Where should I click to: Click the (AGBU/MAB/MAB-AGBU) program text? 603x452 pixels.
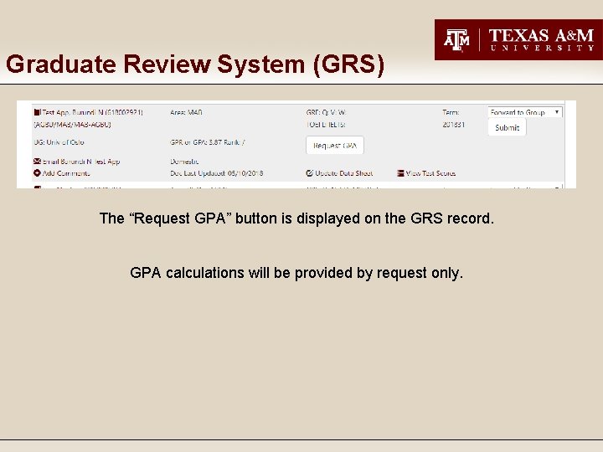pyautogui.click(x=72, y=125)
